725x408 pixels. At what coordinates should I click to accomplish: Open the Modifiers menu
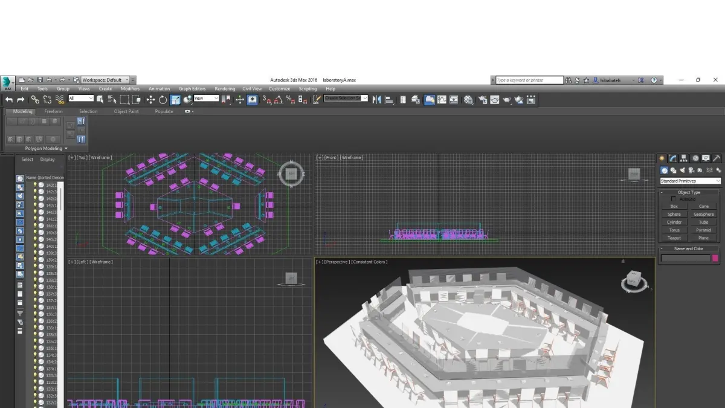click(x=130, y=89)
